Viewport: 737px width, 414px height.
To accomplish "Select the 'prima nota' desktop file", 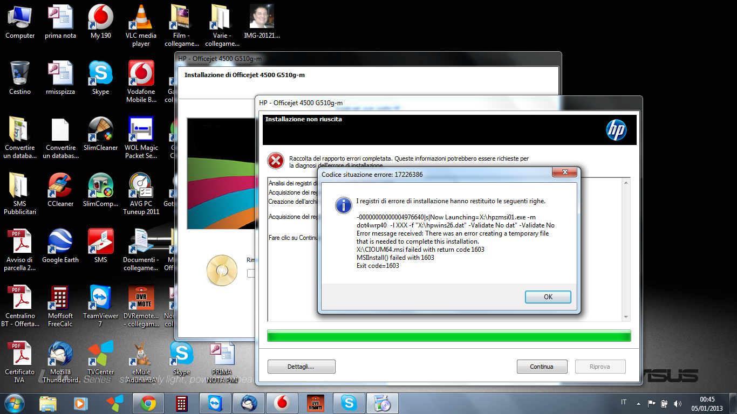I will coord(60,23).
